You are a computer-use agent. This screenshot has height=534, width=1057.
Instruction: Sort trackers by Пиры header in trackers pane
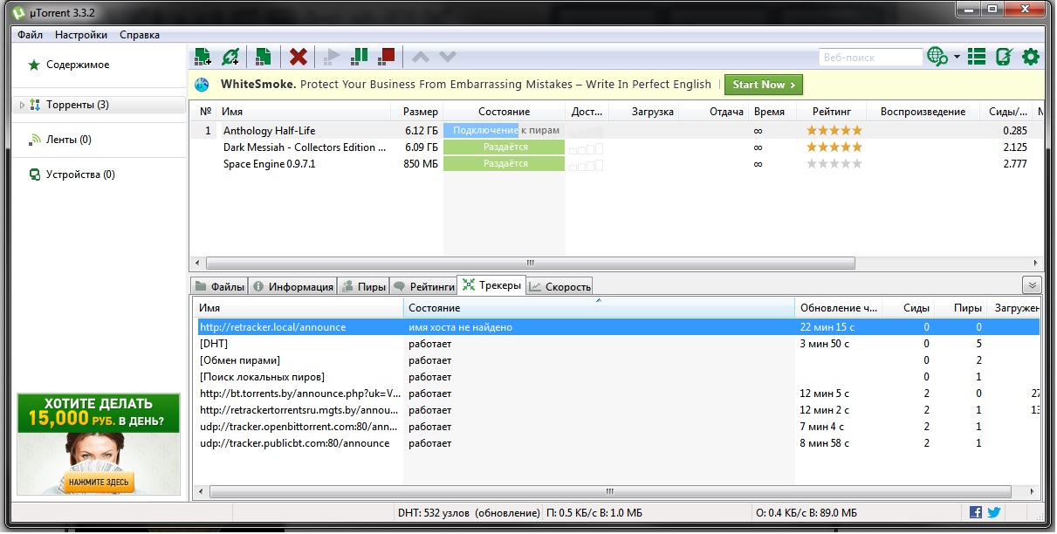(x=960, y=308)
